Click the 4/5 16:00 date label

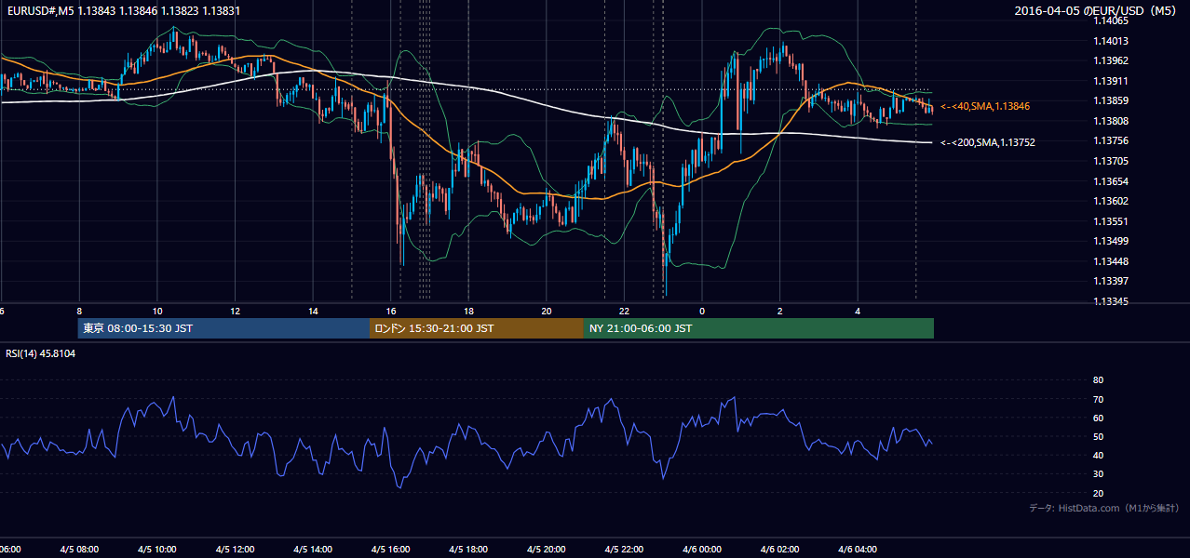pyautogui.click(x=391, y=550)
